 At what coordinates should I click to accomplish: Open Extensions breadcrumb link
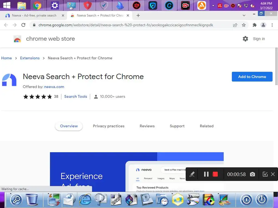click(30, 58)
